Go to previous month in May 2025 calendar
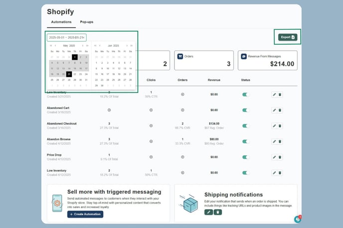343x228 pixels. coord(55,46)
